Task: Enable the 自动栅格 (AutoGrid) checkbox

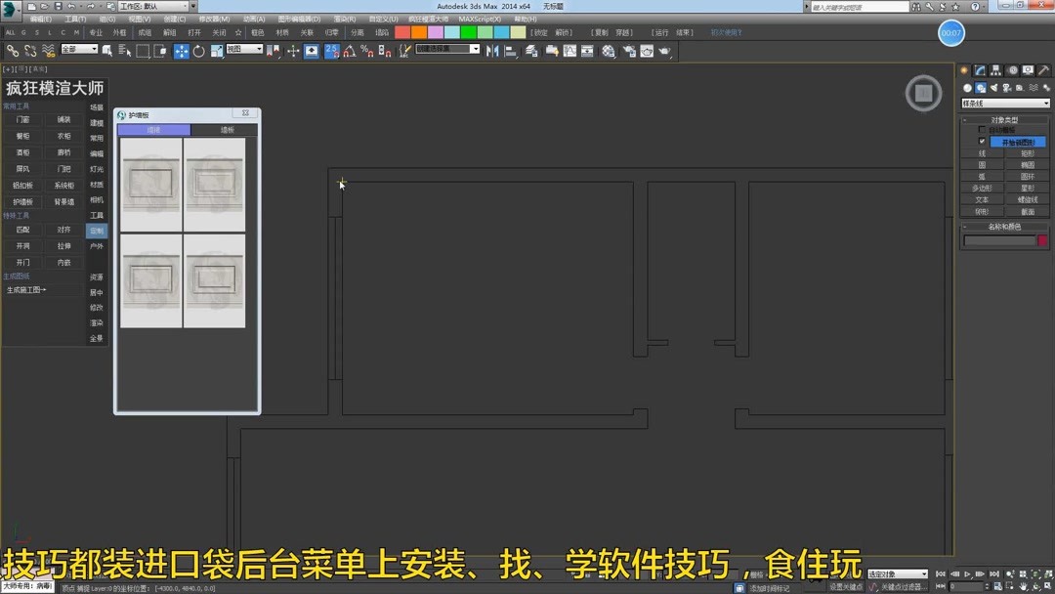Action: pos(980,130)
